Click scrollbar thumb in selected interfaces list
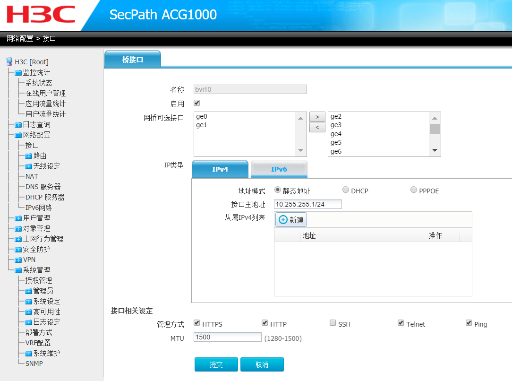Viewport: 512px width, 381px height. [x=434, y=129]
